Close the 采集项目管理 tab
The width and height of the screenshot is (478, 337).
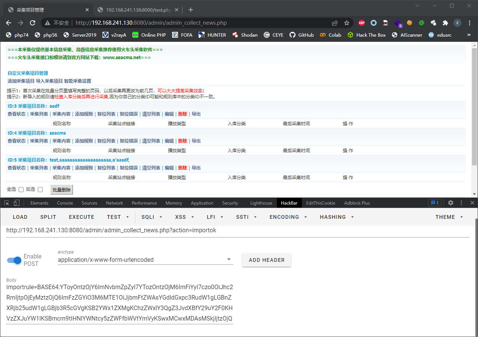(x=87, y=10)
